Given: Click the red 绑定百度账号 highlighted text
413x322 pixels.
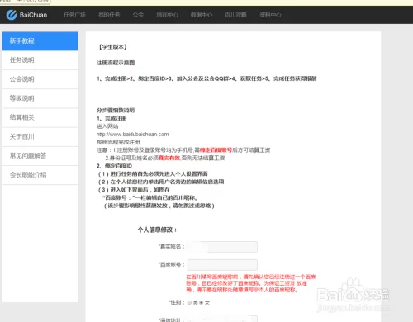Looking at the screenshot, I should tap(216, 150).
